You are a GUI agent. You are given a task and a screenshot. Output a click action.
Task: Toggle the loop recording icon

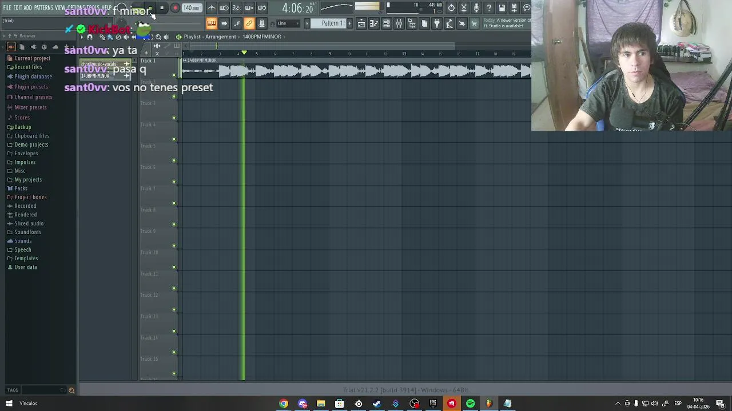tap(262, 8)
